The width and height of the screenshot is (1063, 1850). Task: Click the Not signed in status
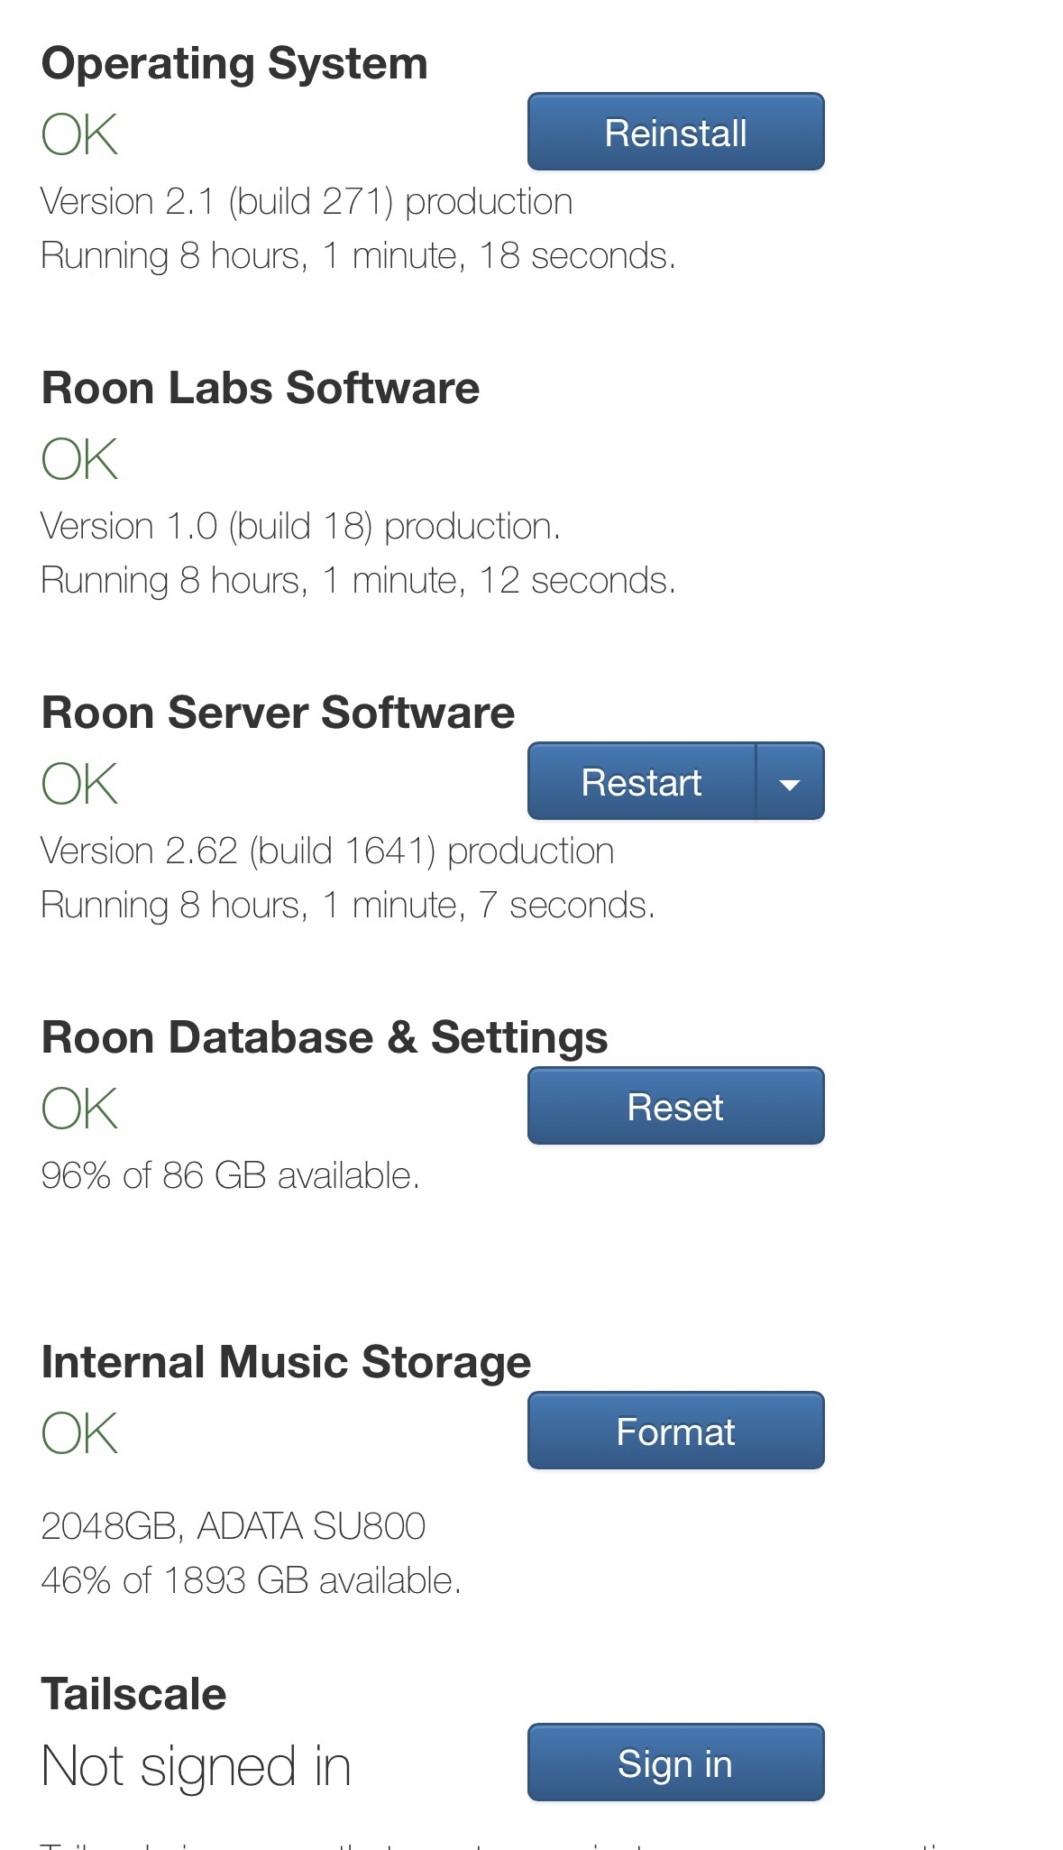196,1766
